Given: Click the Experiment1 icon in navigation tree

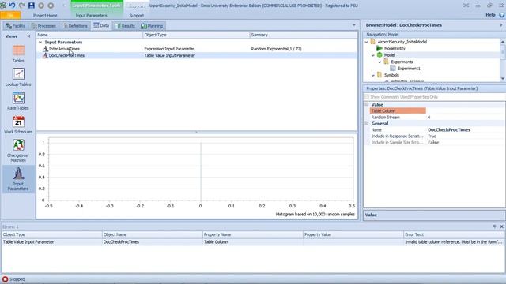Looking at the screenshot, I should pyautogui.click(x=393, y=69).
